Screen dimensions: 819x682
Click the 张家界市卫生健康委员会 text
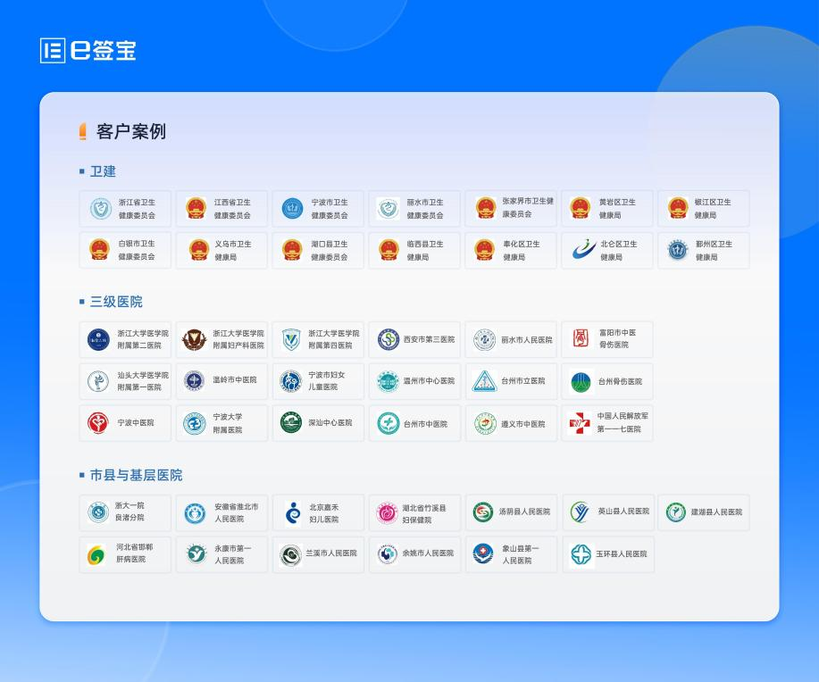click(528, 207)
